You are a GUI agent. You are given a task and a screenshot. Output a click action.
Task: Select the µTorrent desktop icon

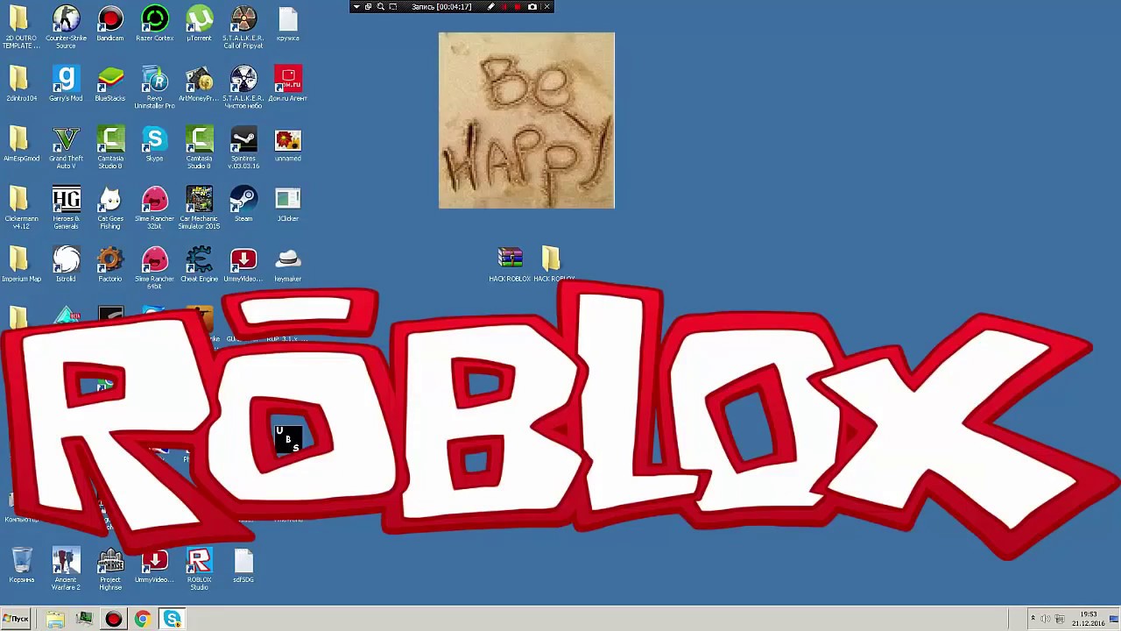point(200,24)
